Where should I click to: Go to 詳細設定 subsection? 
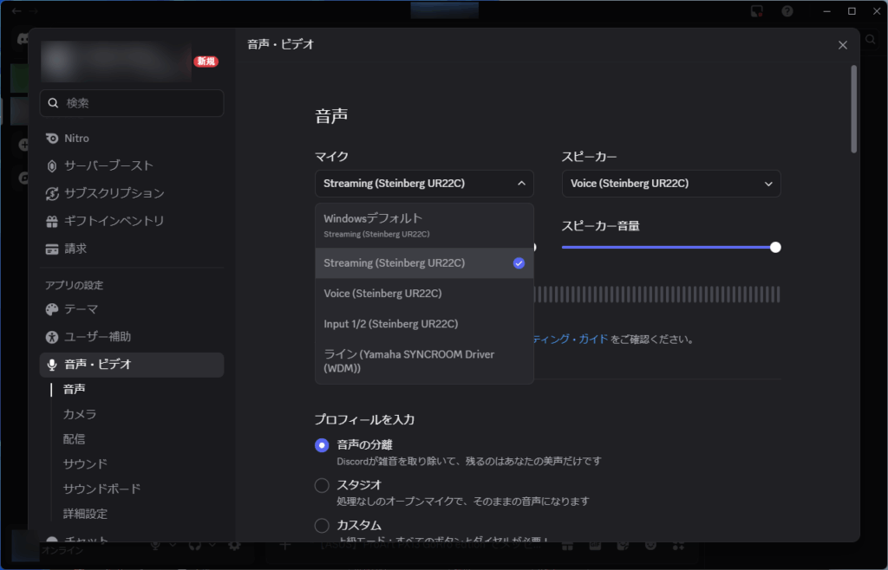click(85, 514)
